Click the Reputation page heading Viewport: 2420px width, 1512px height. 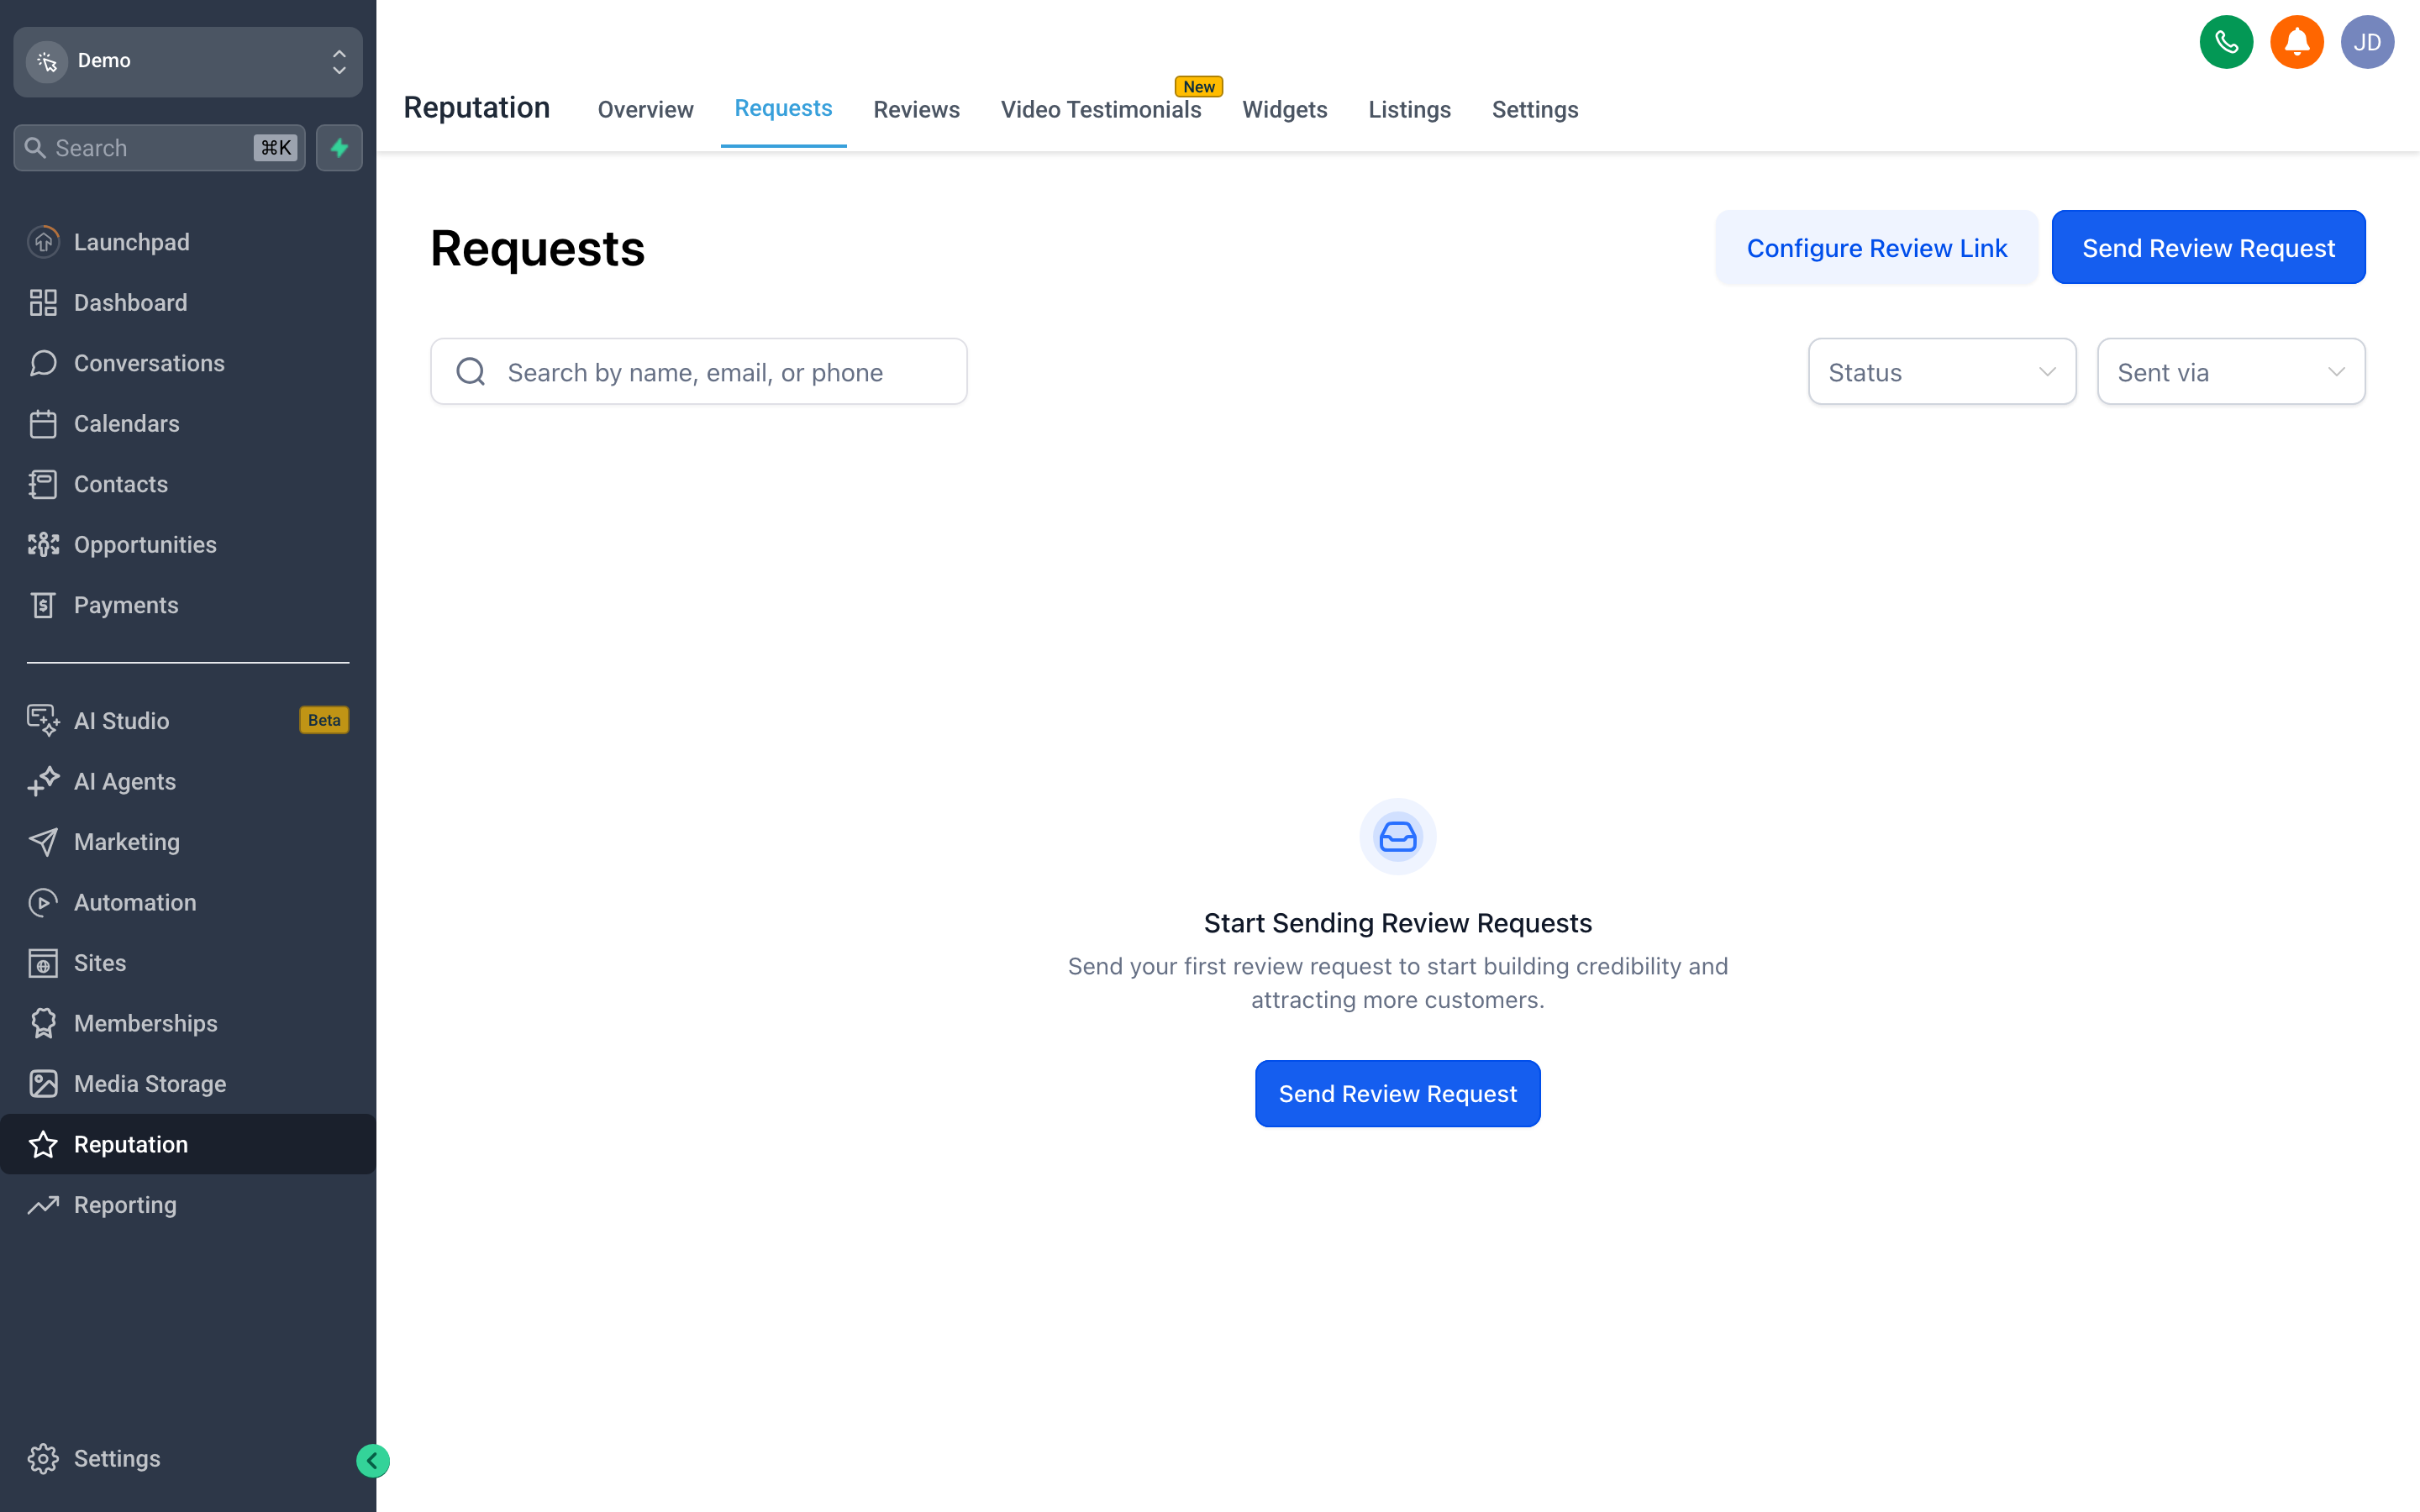pos(476,108)
